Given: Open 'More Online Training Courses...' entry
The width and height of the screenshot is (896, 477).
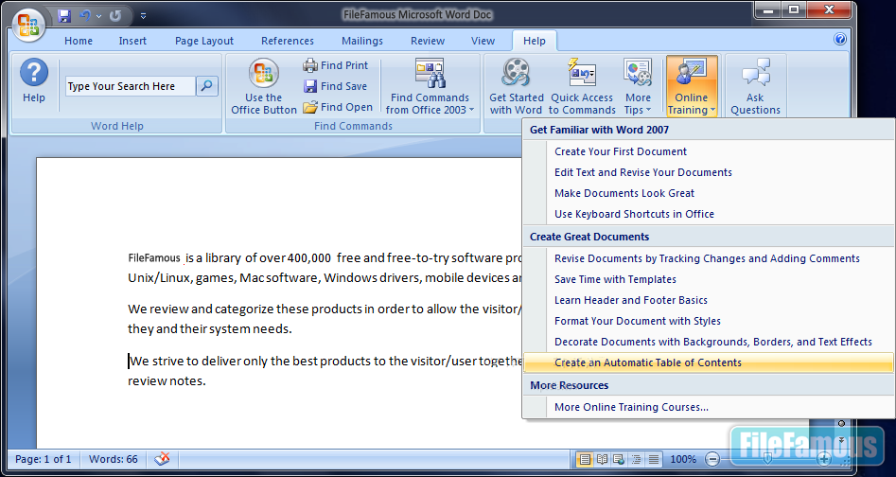Looking at the screenshot, I should (709, 407).
